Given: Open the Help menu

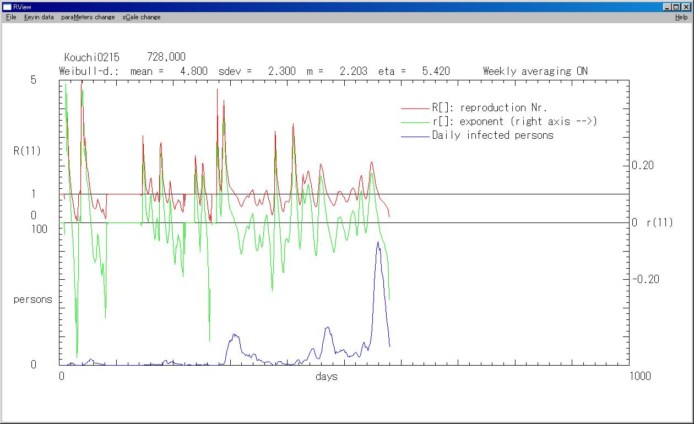Looking at the screenshot, I should [x=681, y=17].
